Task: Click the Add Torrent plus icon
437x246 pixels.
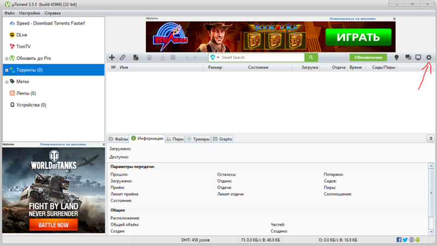Action: tap(112, 57)
